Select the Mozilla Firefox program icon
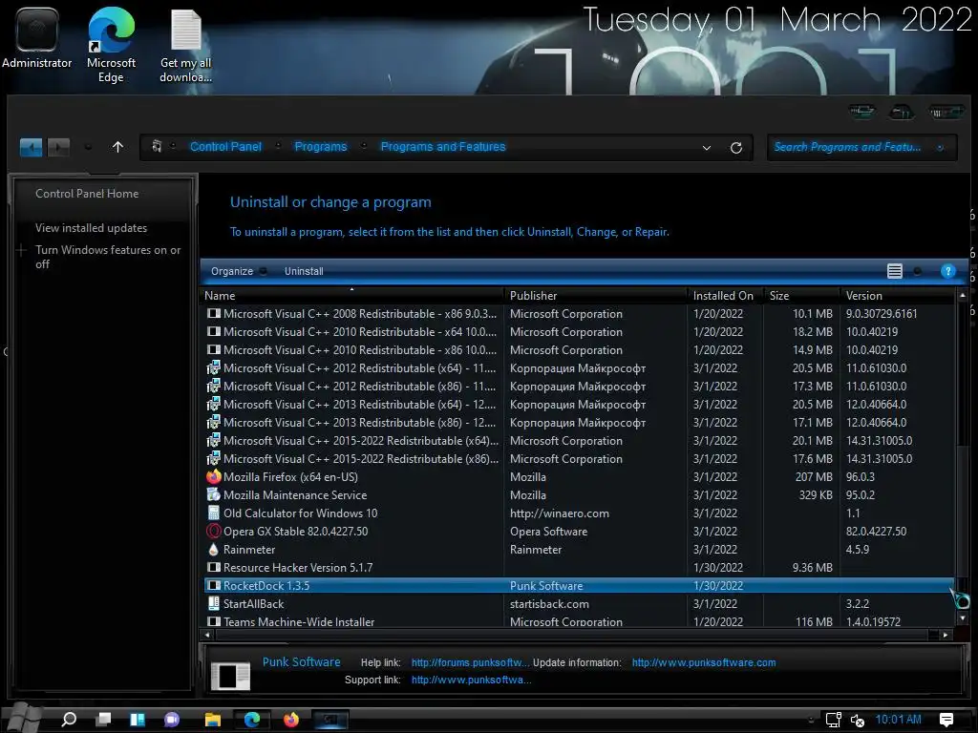Image resolution: width=978 pixels, height=733 pixels. (213, 477)
